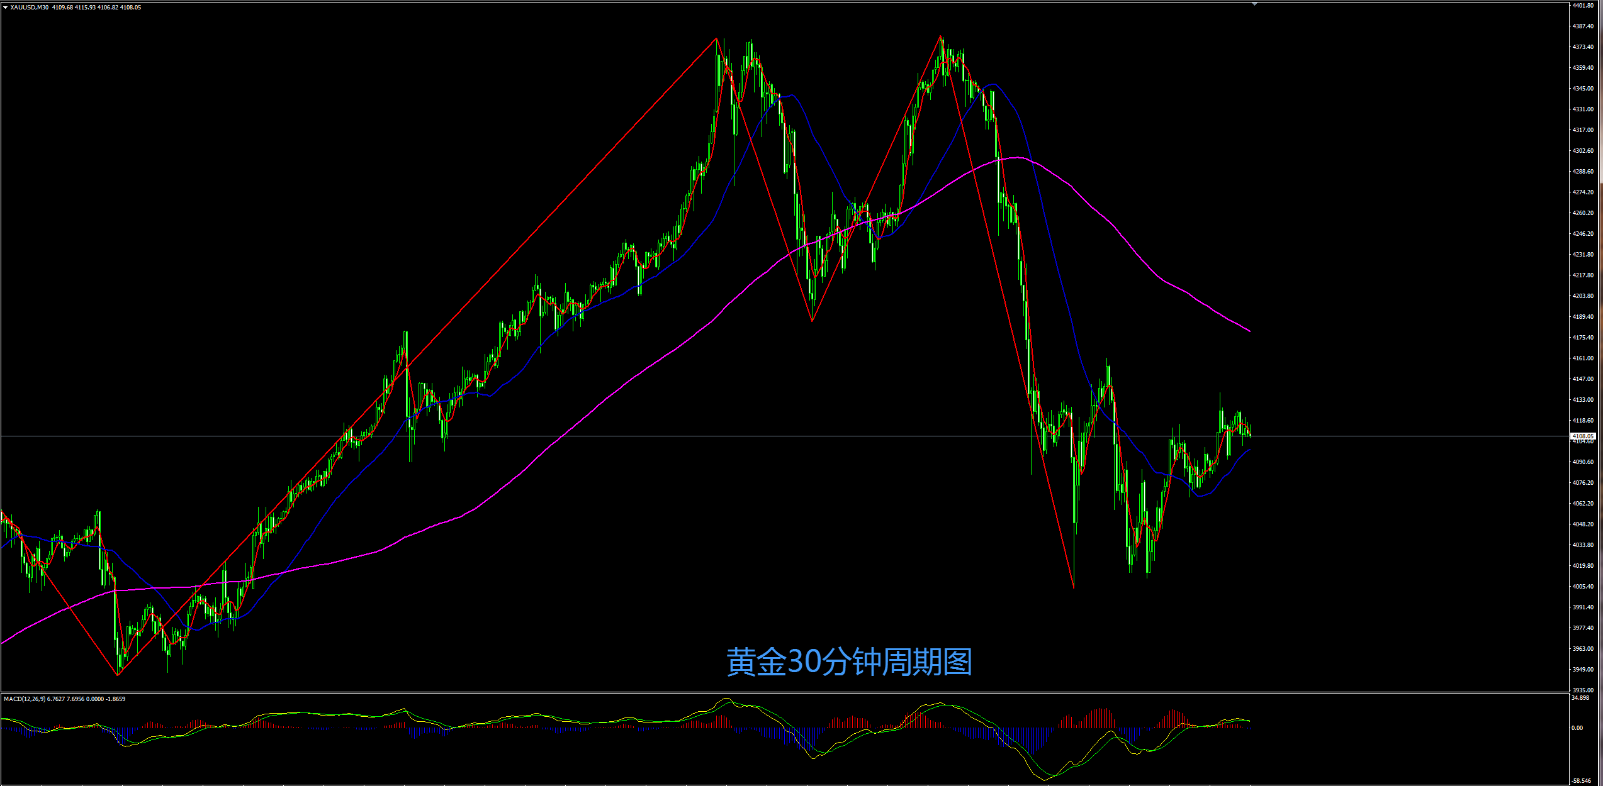Click the one-click trading arrow beside XAUUSD
1603x786 pixels.
pos(6,8)
